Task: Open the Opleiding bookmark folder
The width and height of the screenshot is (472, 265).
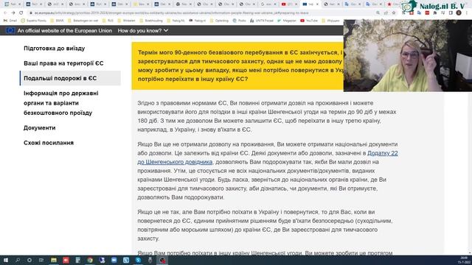Action: click(x=219, y=21)
